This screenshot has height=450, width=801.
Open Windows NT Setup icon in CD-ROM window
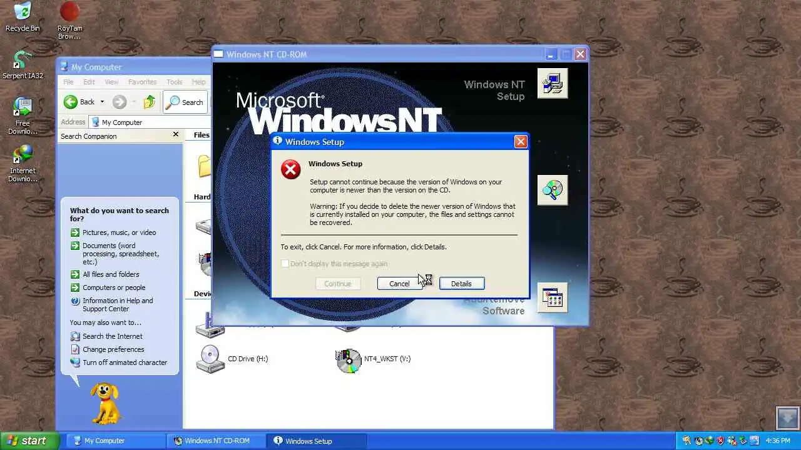point(553,83)
